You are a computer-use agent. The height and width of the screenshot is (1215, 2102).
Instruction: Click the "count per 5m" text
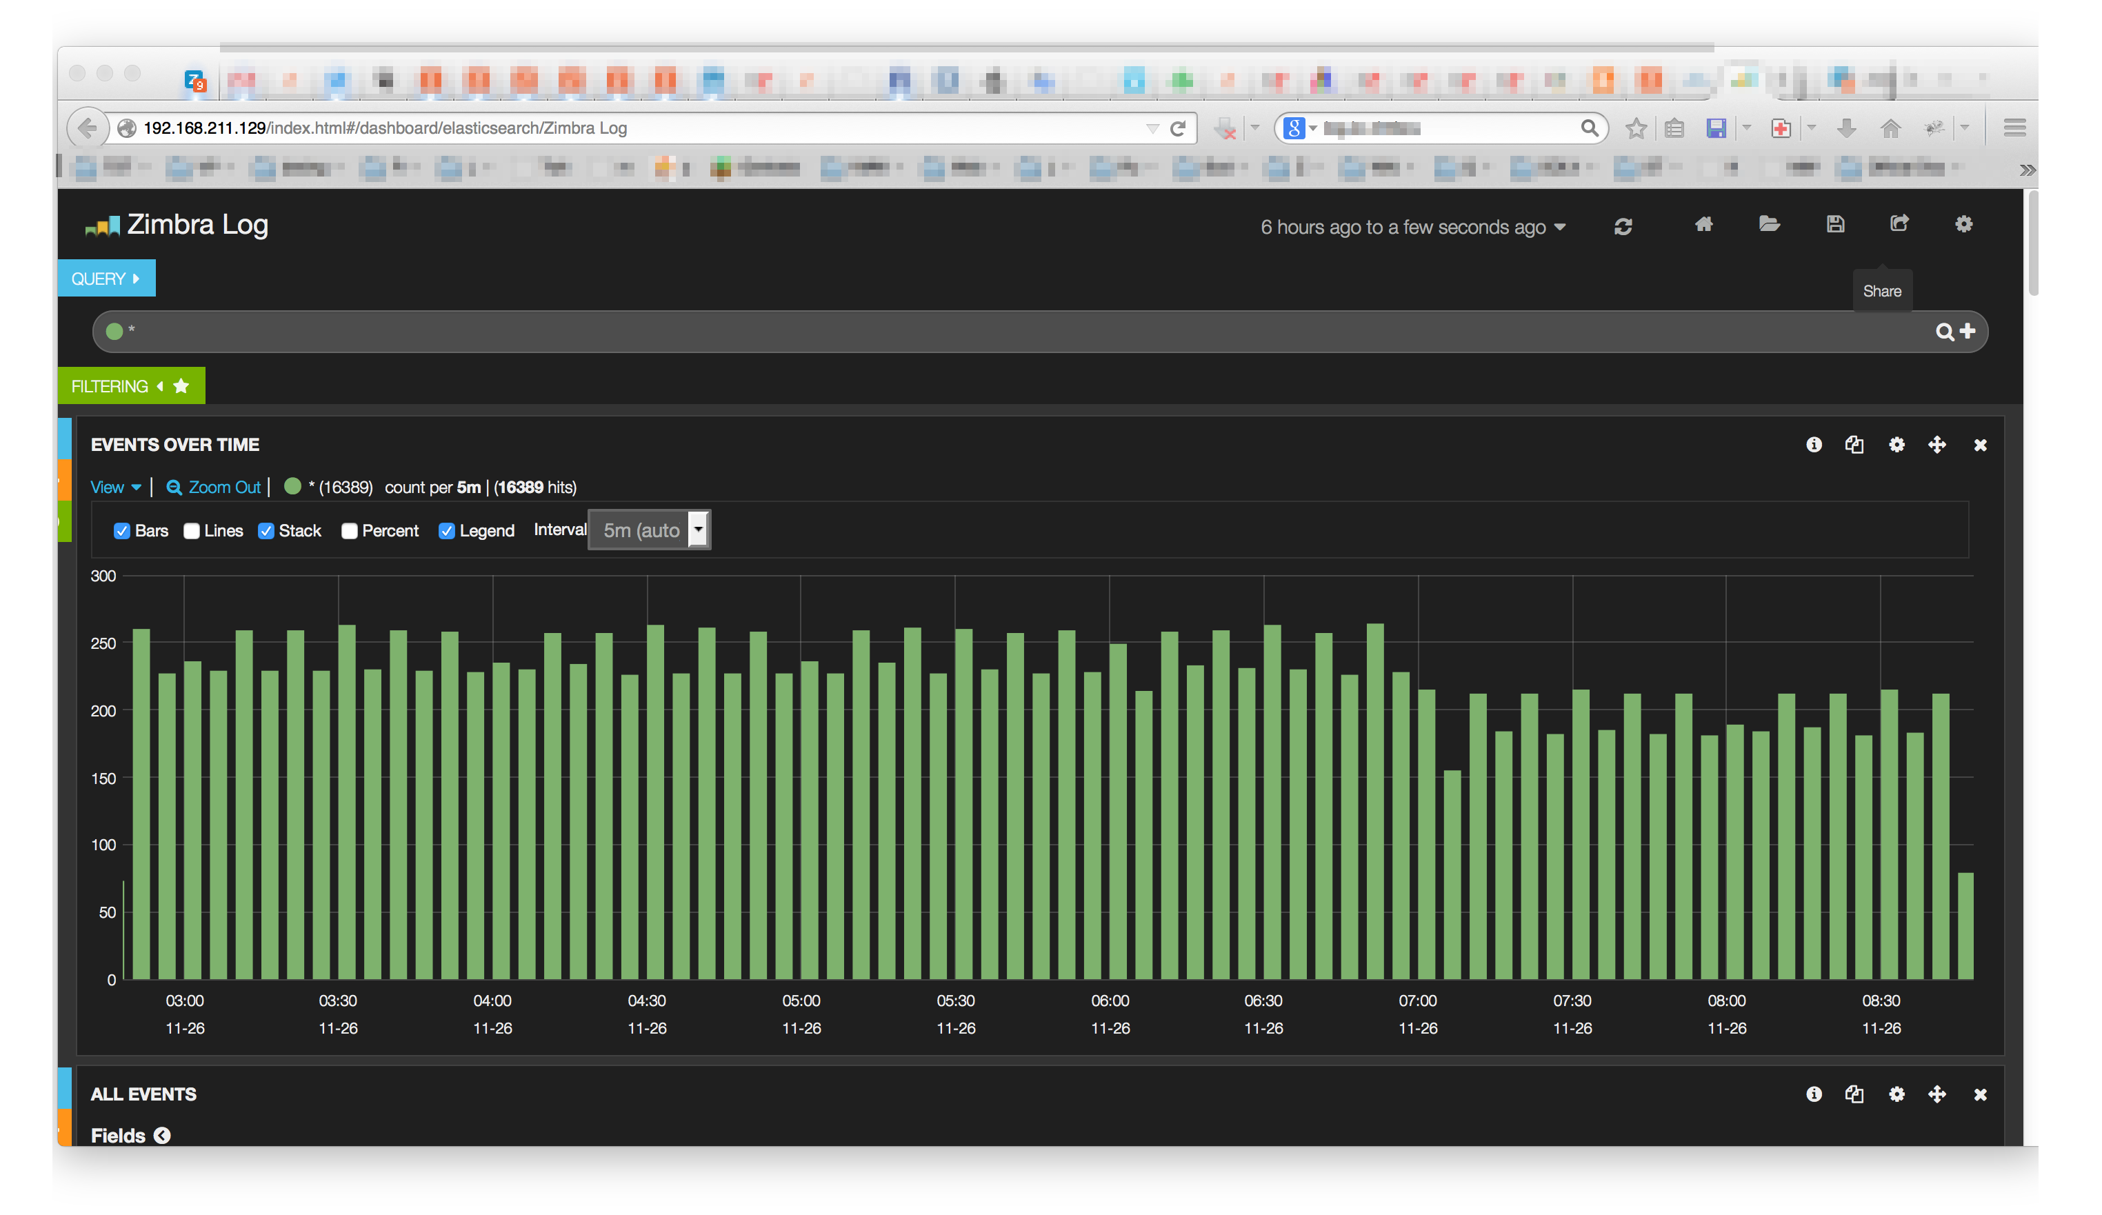pos(433,487)
